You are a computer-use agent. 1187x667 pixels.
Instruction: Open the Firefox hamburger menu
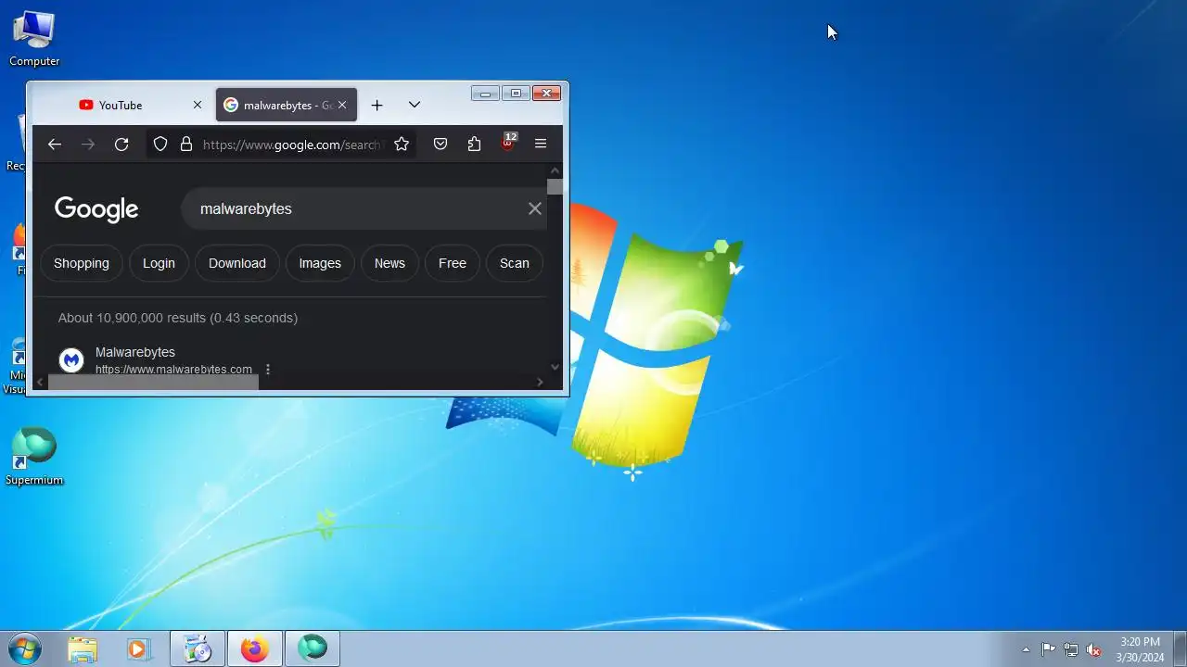pyautogui.click(x=541, y=144)
